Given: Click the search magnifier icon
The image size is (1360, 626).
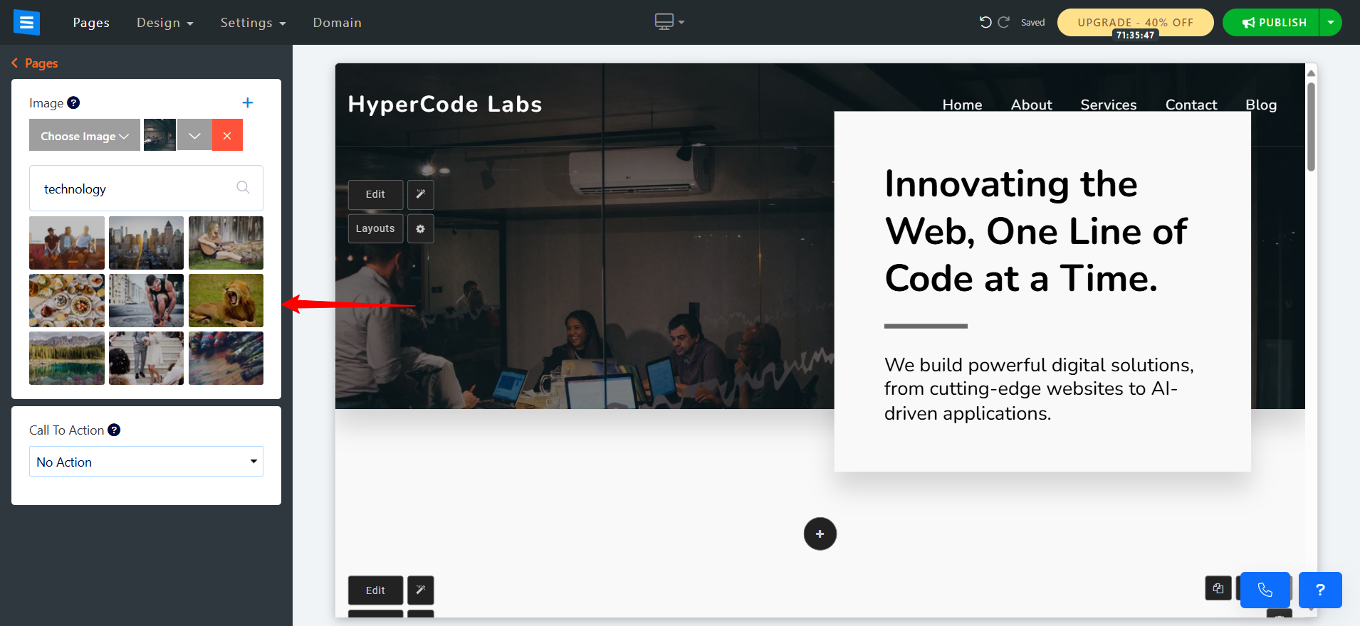Looking at the screenshot, I should [243, 187].
